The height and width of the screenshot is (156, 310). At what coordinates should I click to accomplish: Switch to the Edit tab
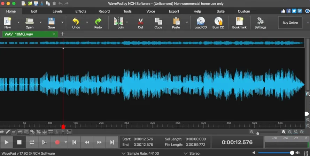pos(34,11)
